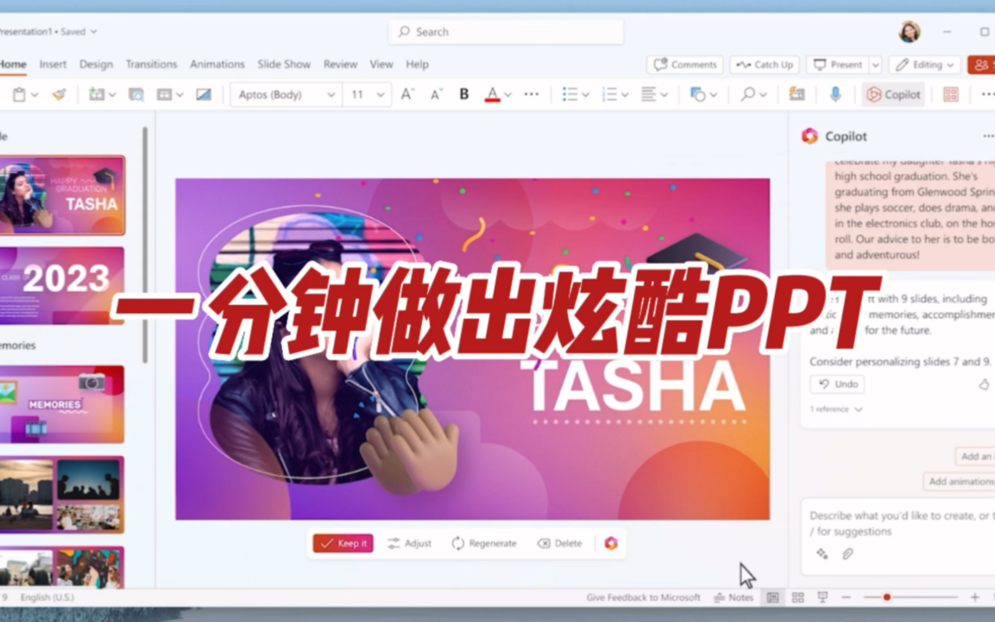Viewport: 995px width, 622px height.
Task: Click the Regenerate button
Action: pos(484,543)
